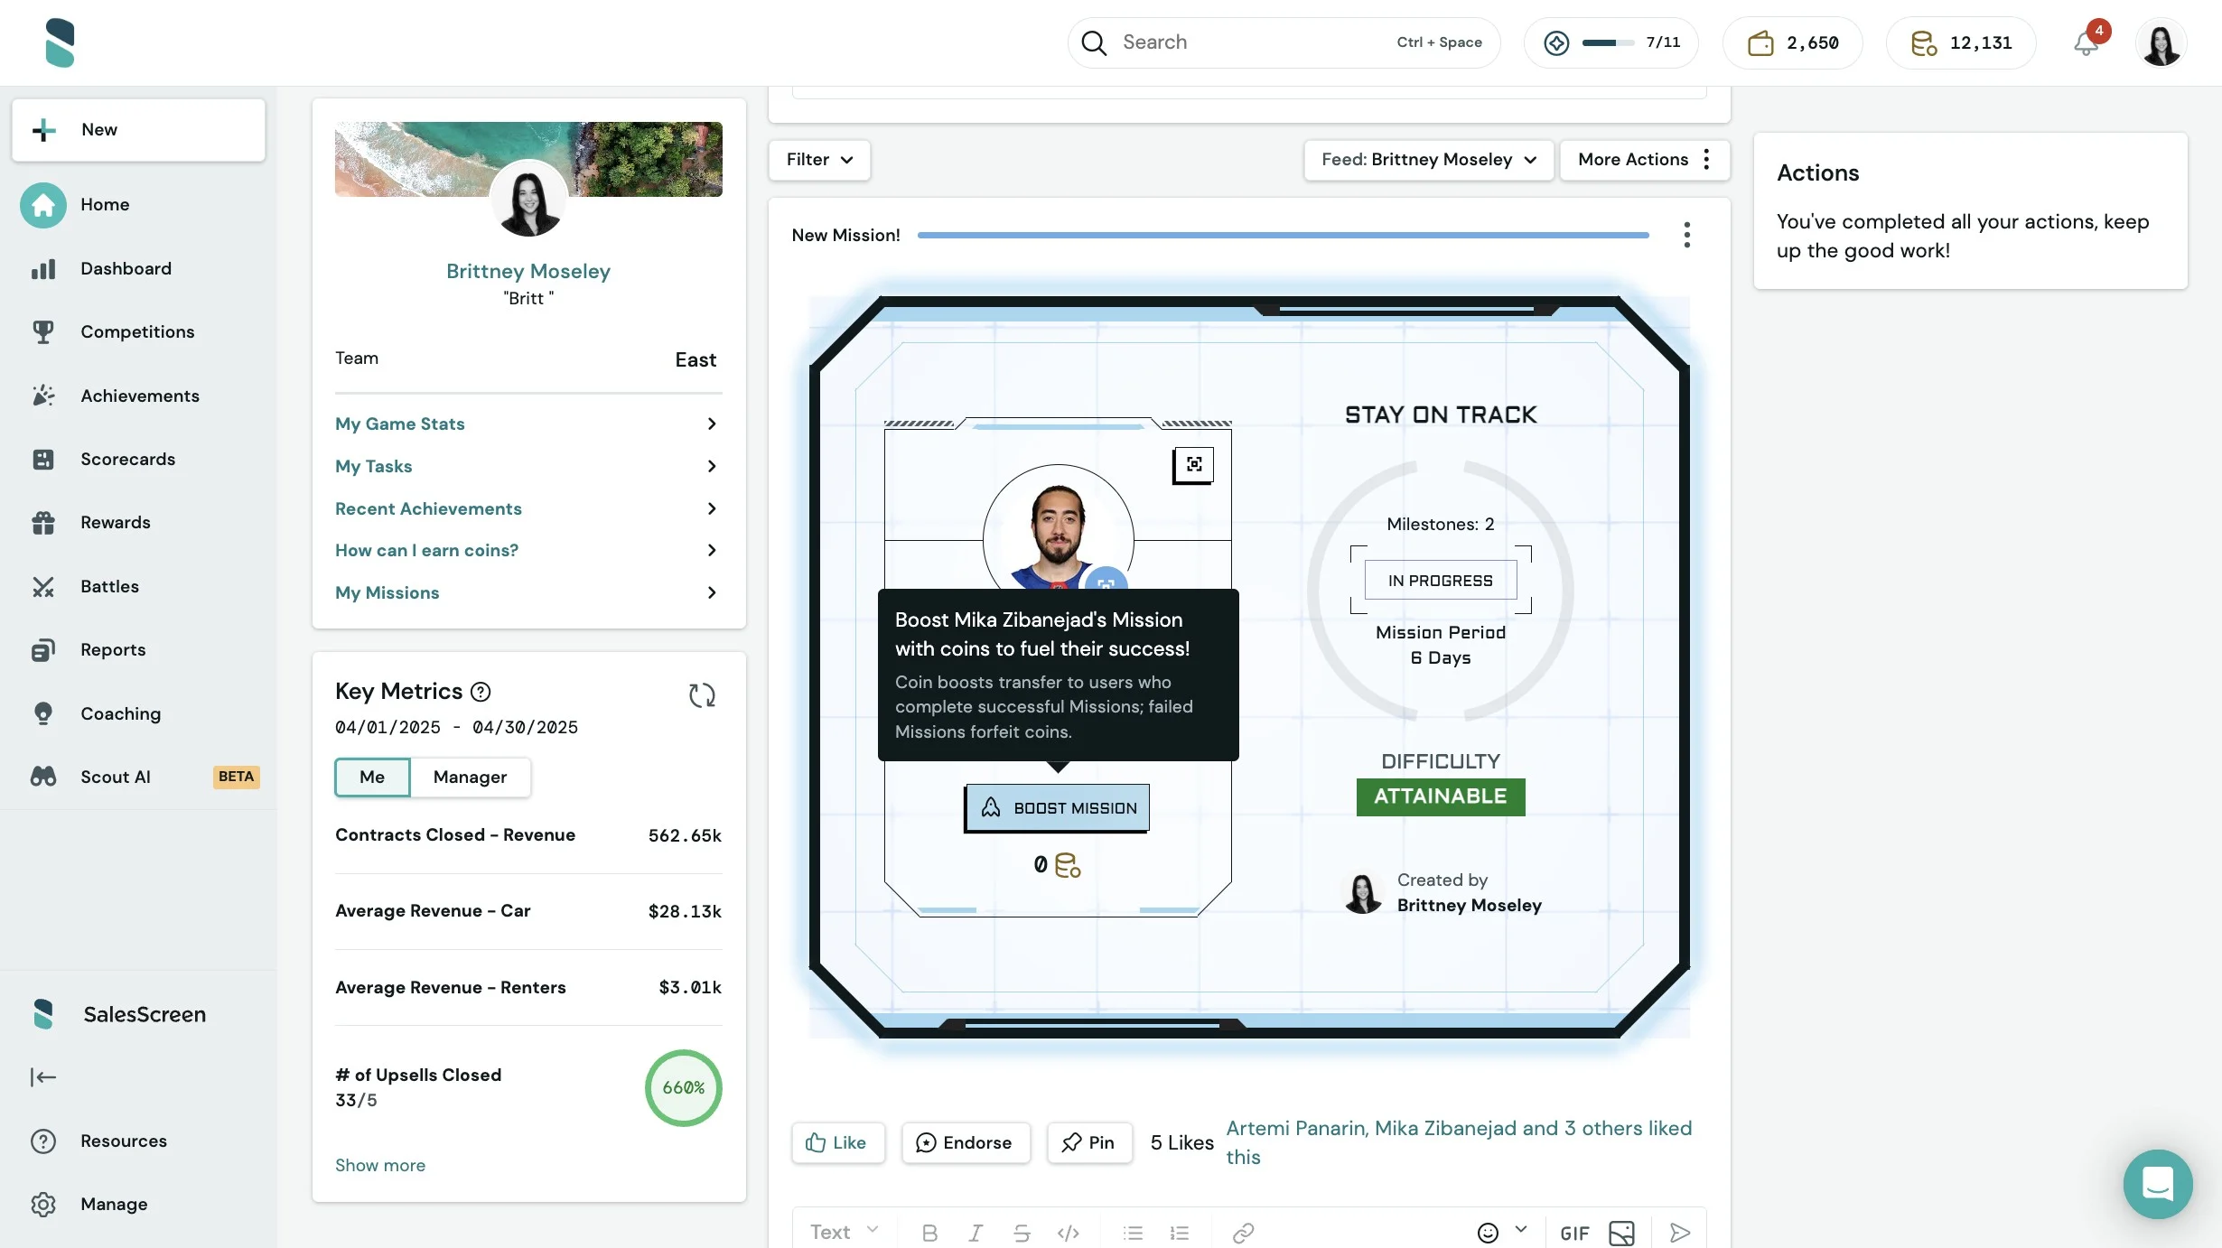2222x1248 pixels.
Task: Toggle strikethrough in the comment editor
Action: click(x=1022, y=1234)
